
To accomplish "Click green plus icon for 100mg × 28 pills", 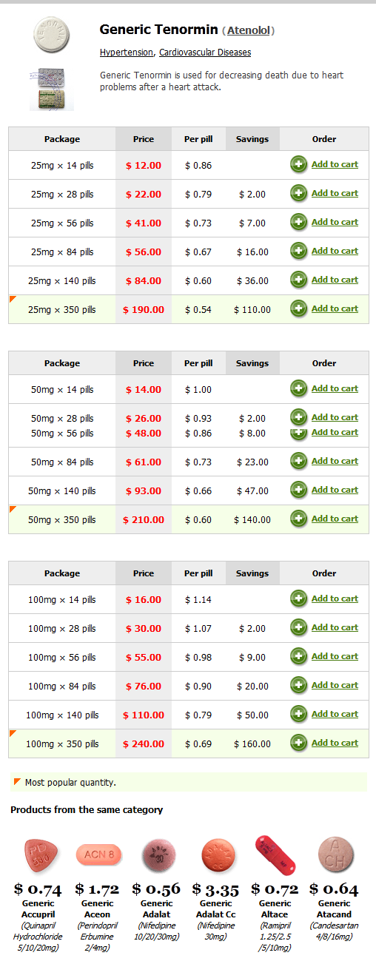I will click(x=299, y=628).
